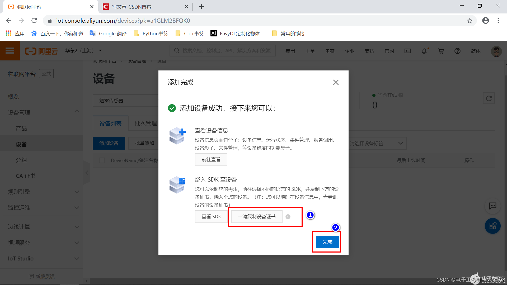
Task: Click the floating chat feedback icon
Action: tap(492, 206)
